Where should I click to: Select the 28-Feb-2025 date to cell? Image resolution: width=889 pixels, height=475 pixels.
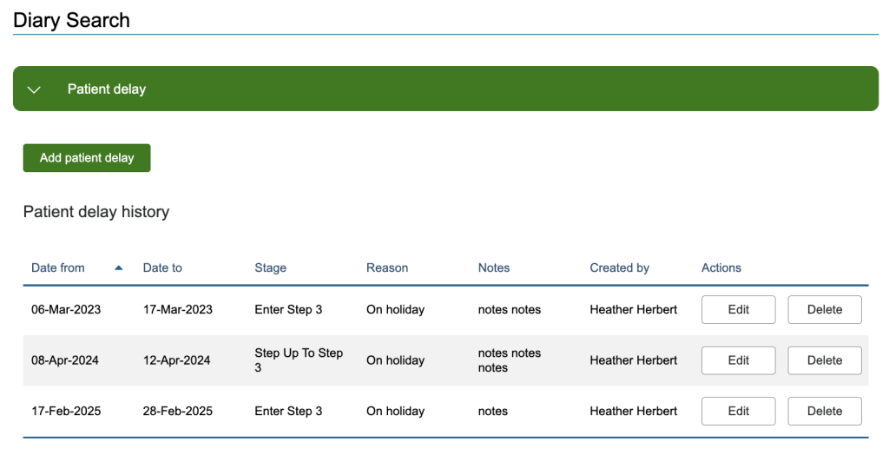[177, 411]
